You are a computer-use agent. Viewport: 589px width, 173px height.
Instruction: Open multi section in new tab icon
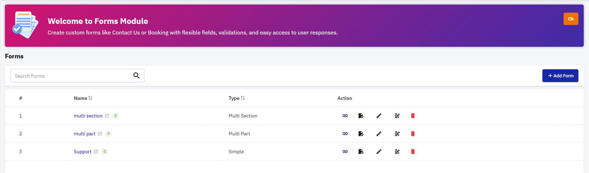click(x=107, y=116)
